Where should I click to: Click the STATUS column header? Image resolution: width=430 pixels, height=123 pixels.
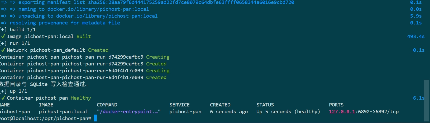click(x=265, y=105)
